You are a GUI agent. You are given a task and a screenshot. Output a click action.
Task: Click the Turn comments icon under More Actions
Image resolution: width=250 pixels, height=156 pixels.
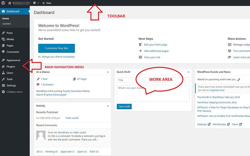pyautogui.click(x=230, y=51)
